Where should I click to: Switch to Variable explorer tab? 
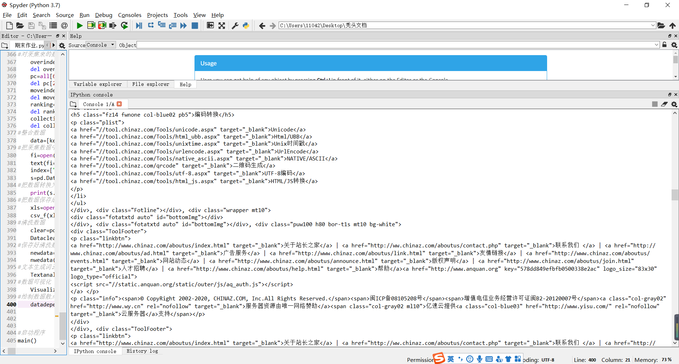(98, 84)
